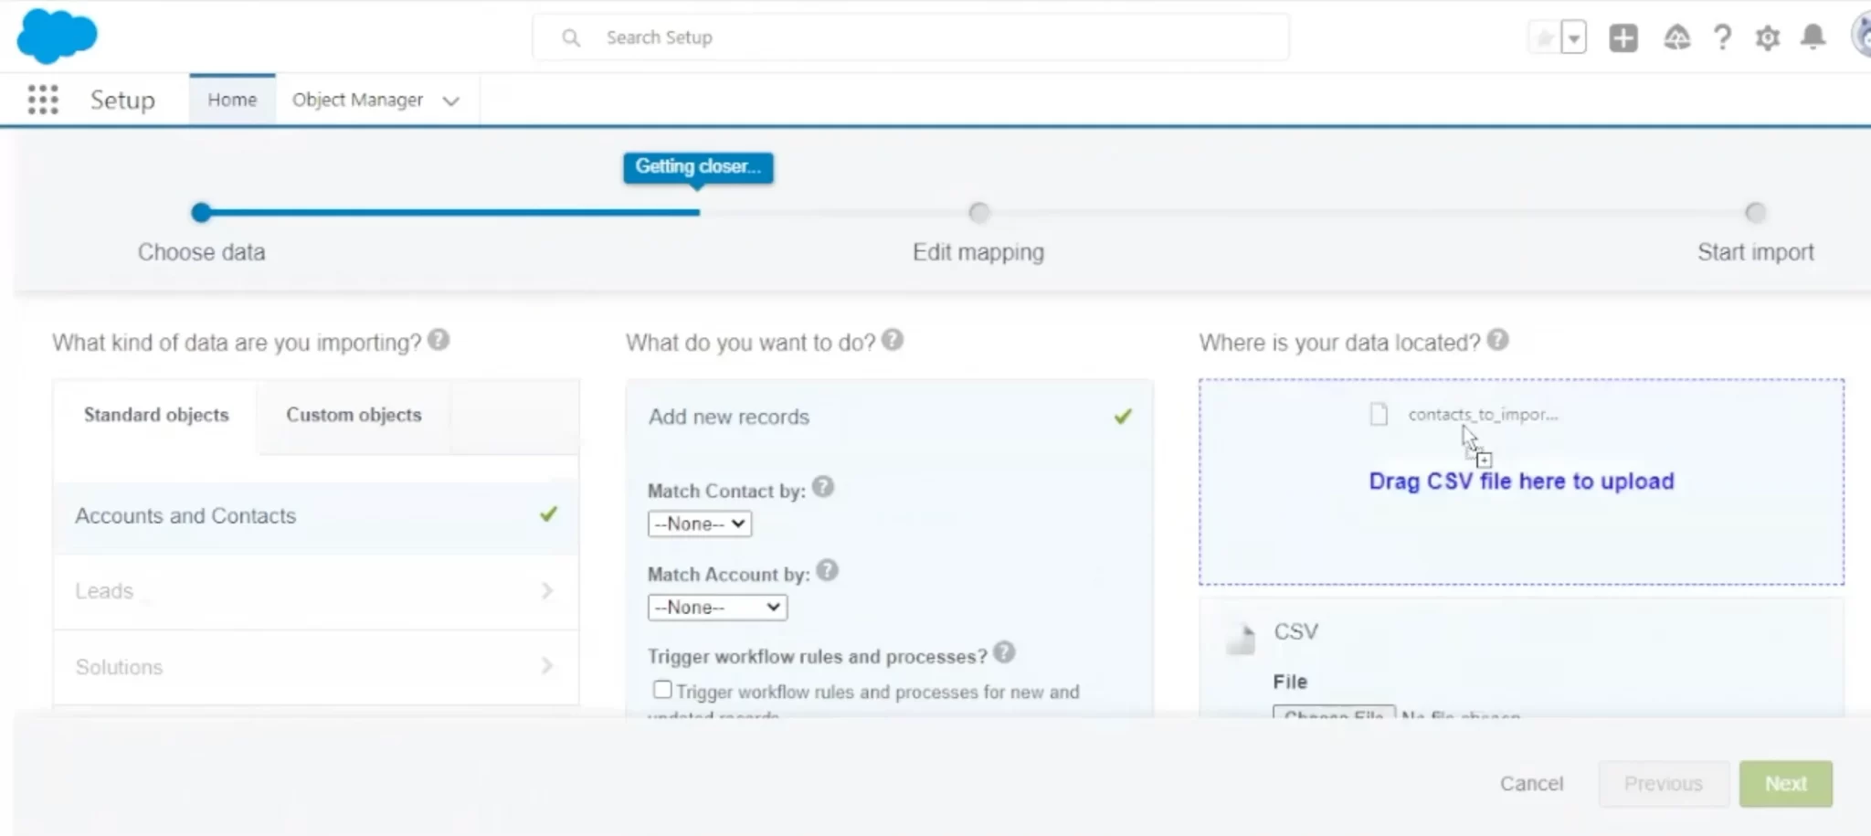1871x836 pixels.
Task: Click help icon beside Where is your data located
Action: pyautogui.click(x=1497, y=340)
